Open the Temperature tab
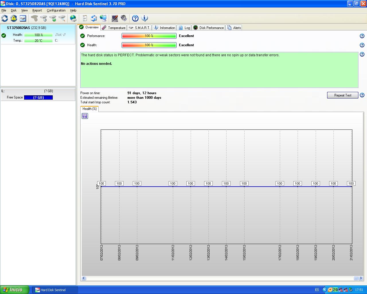367x294 pixels. pyautogui.click(x=114, y=28)
